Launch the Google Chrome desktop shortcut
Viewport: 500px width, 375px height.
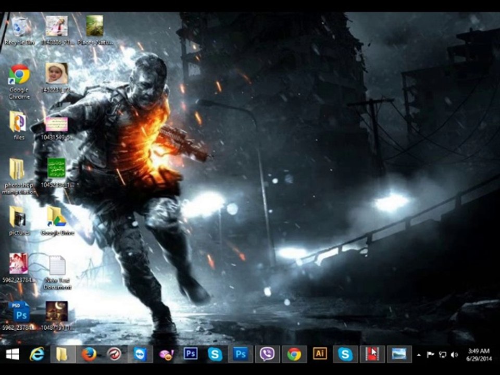tap(19, 82)
